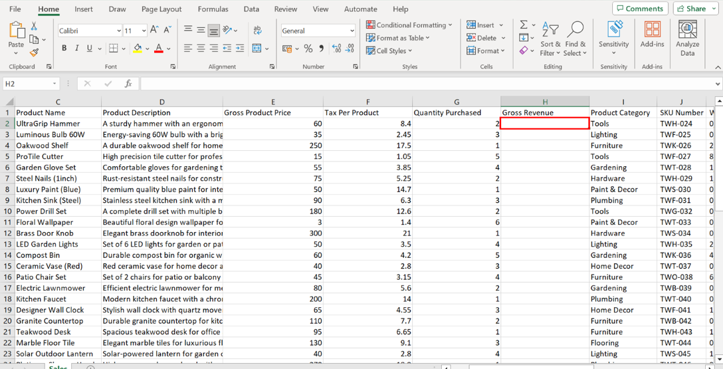Image resolution: width=723 pixels, height=369 pixels.
Task: Open Analyze Data panel
Action: 687,38
